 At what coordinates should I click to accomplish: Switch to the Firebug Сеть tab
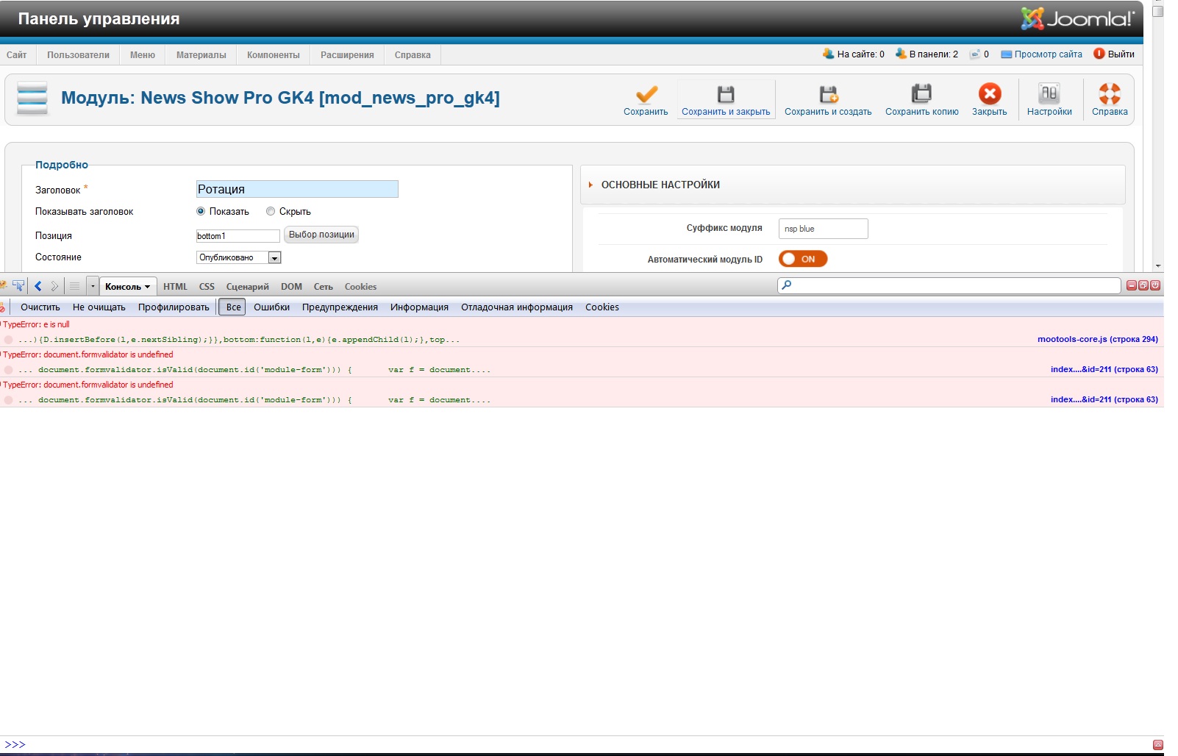(323, 287)
